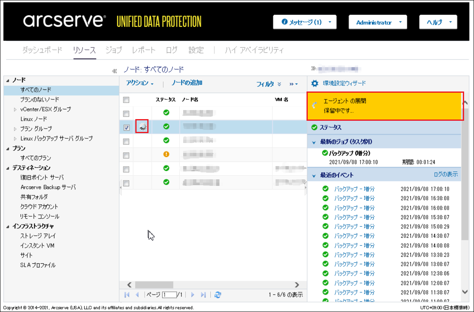474x312 pixels.
Task: Select ストレージ アレイ in the tree
Action: [38, 236]
